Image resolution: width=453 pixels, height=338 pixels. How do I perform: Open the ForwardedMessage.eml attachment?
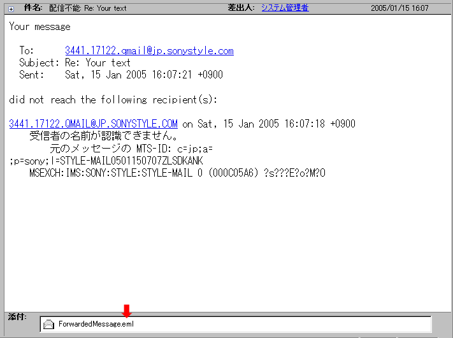(96, 324)
